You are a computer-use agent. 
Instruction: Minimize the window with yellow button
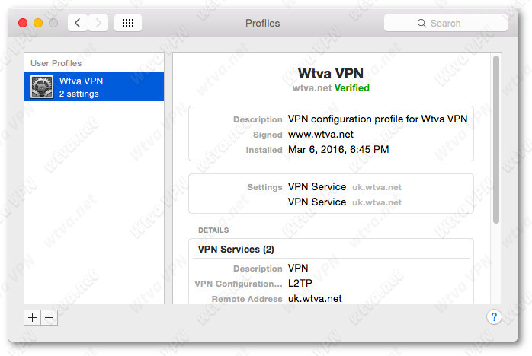(x=38, y=23)
